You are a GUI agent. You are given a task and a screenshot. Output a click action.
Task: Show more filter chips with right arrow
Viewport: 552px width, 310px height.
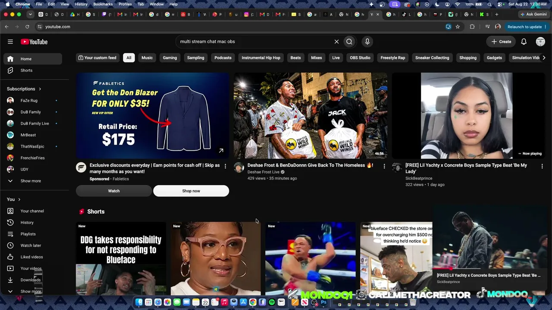pos(543,58)
